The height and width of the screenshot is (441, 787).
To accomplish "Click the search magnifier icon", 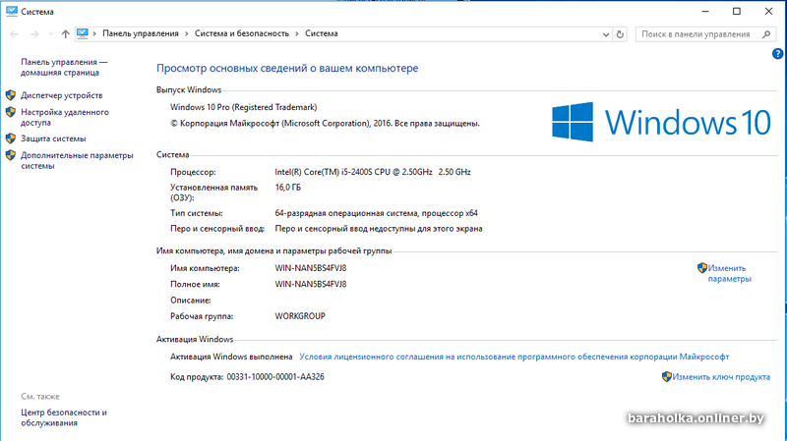I will (766, 34).
